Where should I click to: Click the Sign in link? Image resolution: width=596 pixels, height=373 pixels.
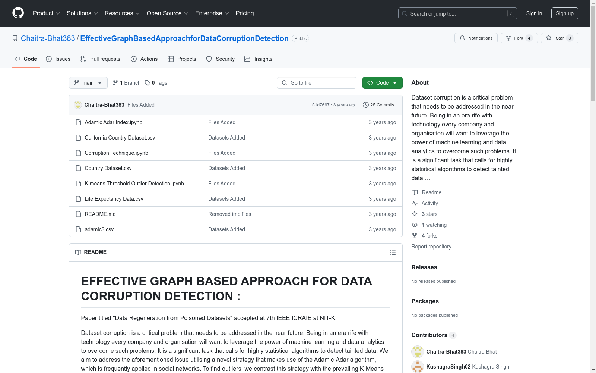(534, 13)
